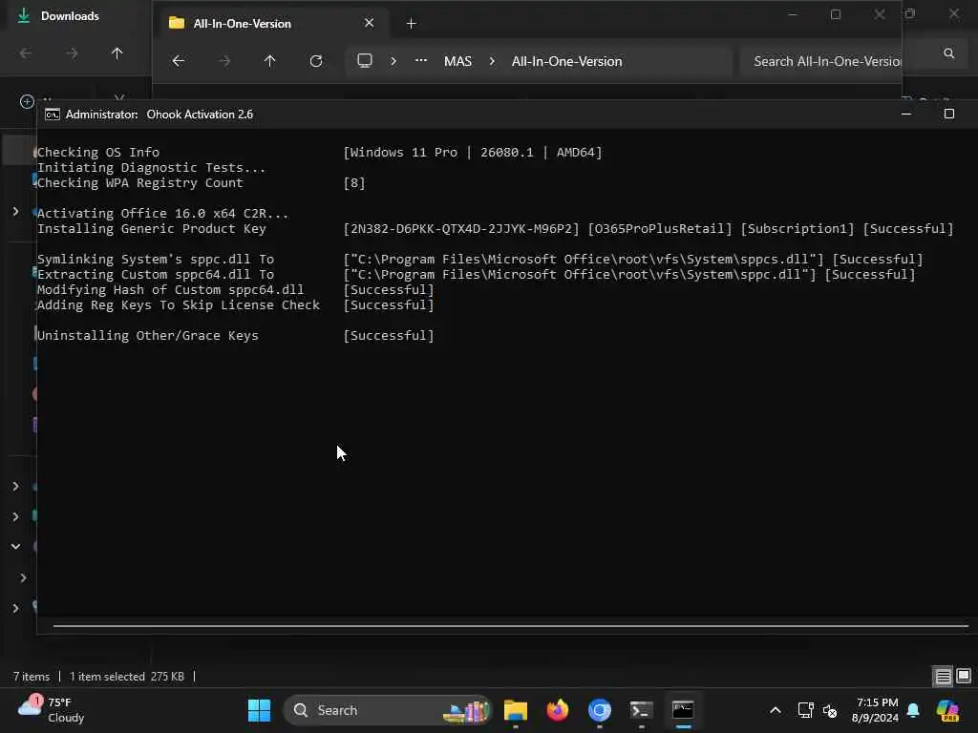Open the All-In-One-Version breadcrumb
Image resolution: width=978 pixels, height=733 pixels.
566,61
